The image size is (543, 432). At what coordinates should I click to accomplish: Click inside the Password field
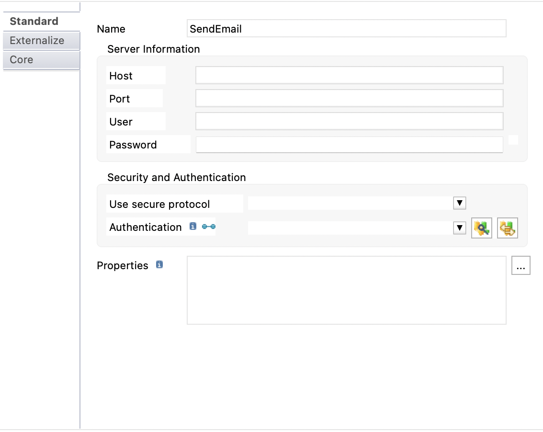pos(349,145)
